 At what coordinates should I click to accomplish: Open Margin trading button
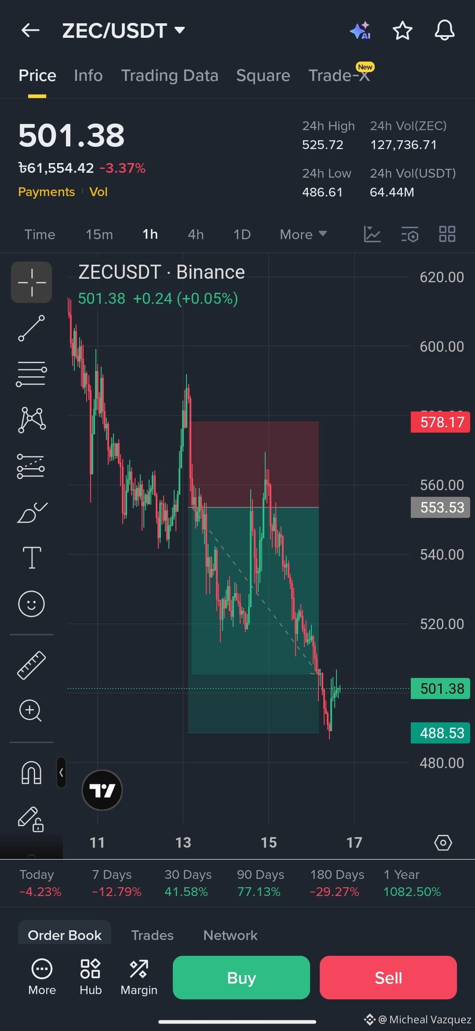(x=139, y=977)
